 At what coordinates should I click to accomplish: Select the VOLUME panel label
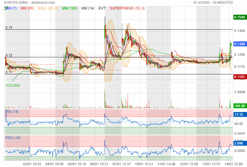click(x=13, y=86)
